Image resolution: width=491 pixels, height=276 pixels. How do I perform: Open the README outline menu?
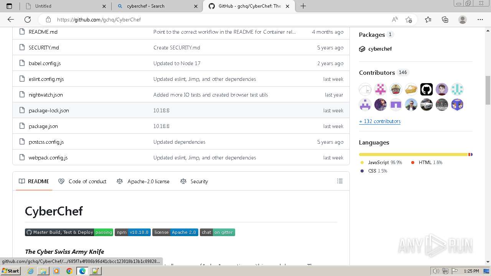(x=339, y=181)
